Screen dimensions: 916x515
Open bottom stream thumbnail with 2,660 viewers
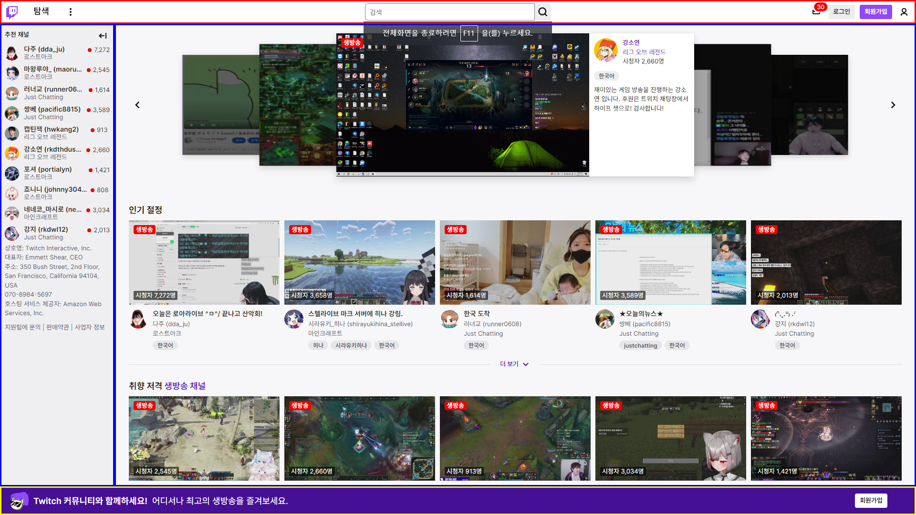[x=360, y=438]
